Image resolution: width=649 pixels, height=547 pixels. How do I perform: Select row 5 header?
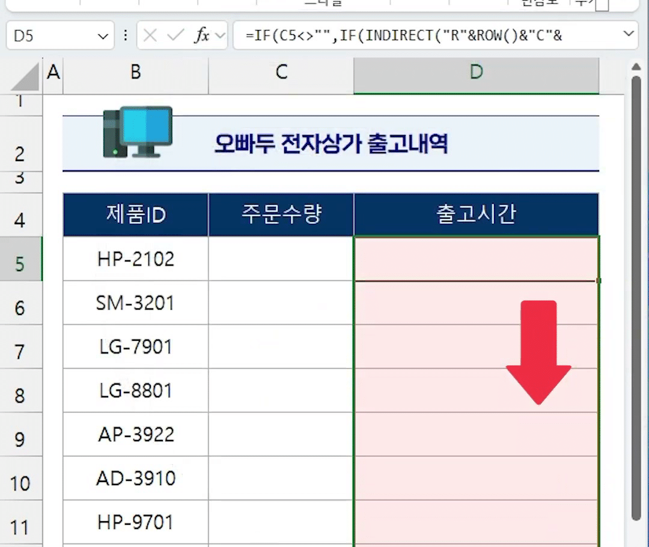click(20, 259)
